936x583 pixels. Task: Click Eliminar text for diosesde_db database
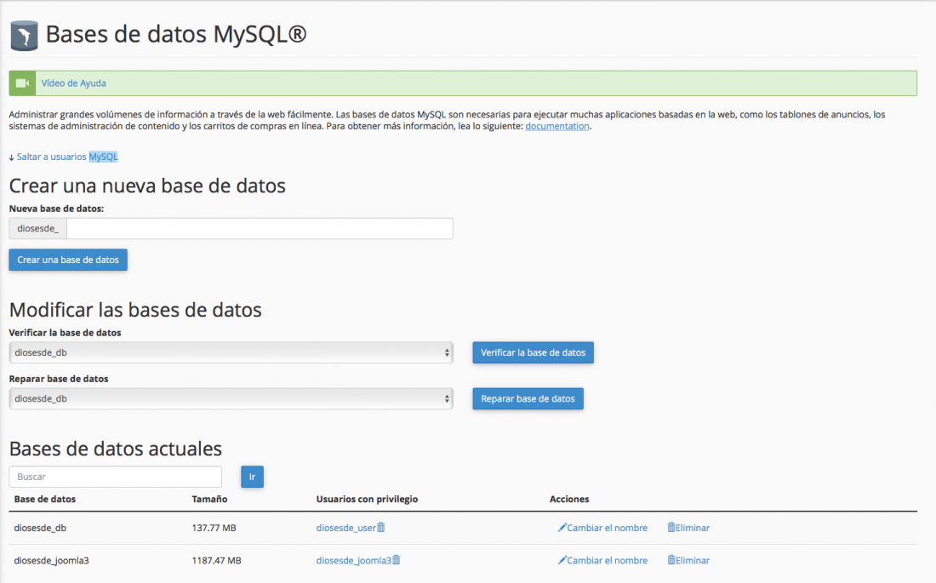[x=693, y=528]
